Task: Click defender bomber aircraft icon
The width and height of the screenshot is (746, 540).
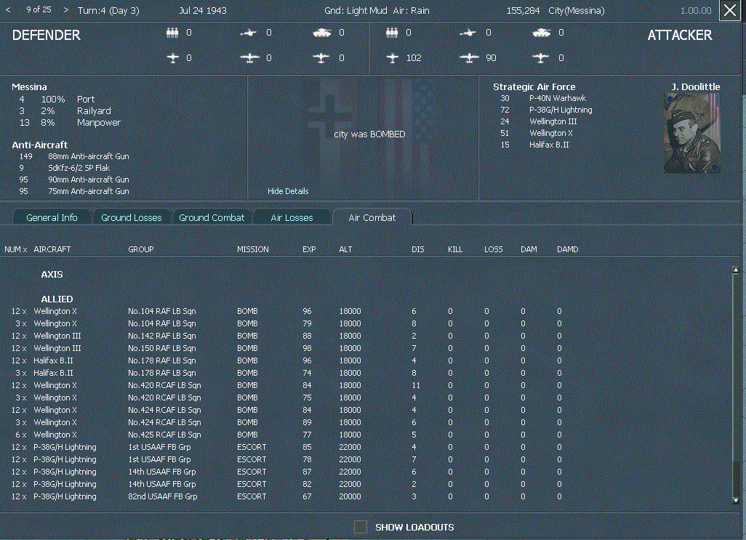Action: tap(249, 58)
